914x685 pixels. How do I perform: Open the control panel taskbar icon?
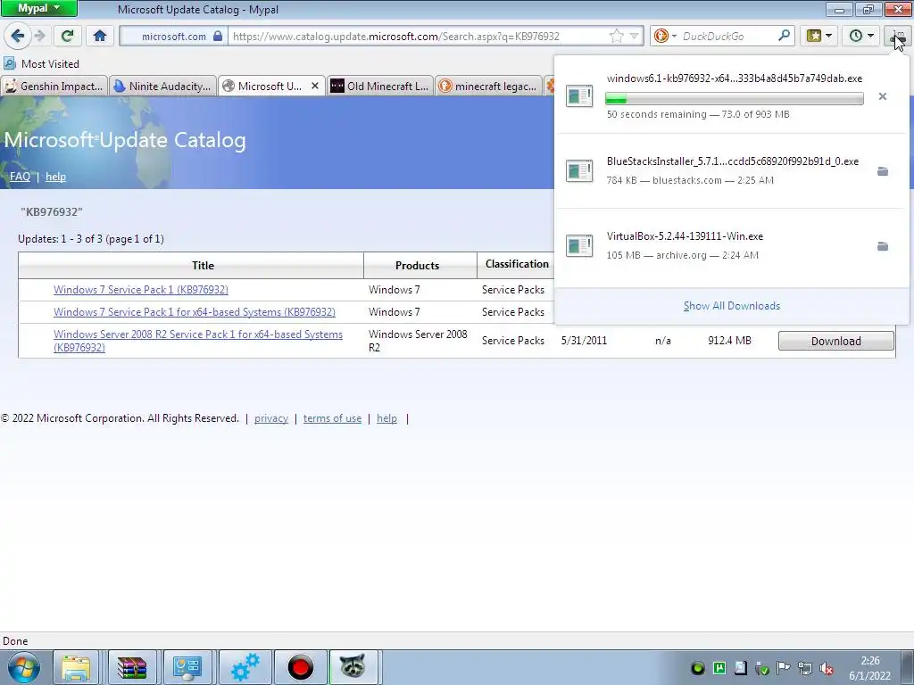(x=187, y=667)
